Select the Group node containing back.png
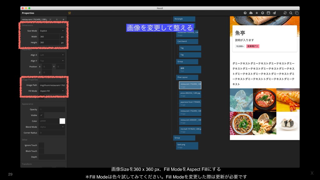 [184, 138]
